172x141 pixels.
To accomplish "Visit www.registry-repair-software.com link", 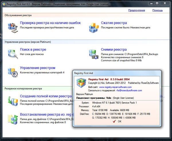I will (x=116, y=87).
